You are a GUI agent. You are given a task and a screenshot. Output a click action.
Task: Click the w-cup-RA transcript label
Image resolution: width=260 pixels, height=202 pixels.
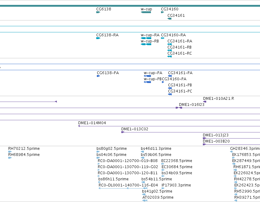[x=150, y=35]
